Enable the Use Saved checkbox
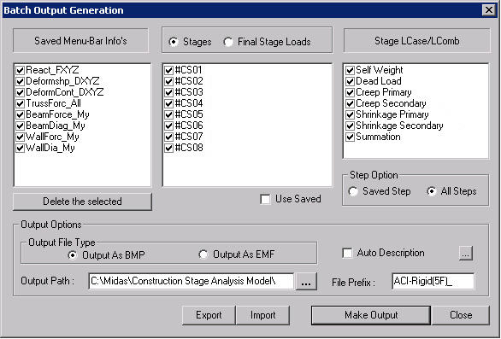The image size is (501, 339). pos(265,199)
